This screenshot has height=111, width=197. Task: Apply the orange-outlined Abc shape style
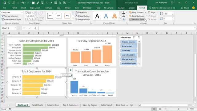[67, 16]
